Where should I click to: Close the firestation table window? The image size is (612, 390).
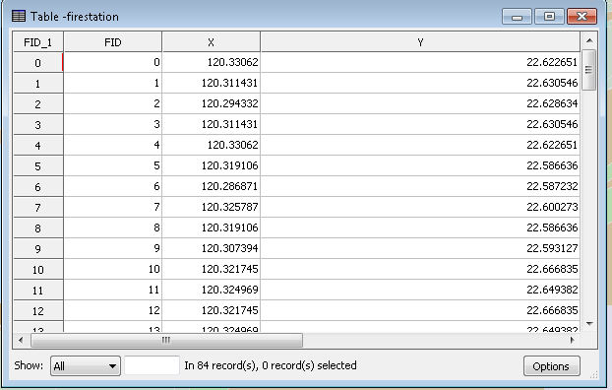coord(581,17)
